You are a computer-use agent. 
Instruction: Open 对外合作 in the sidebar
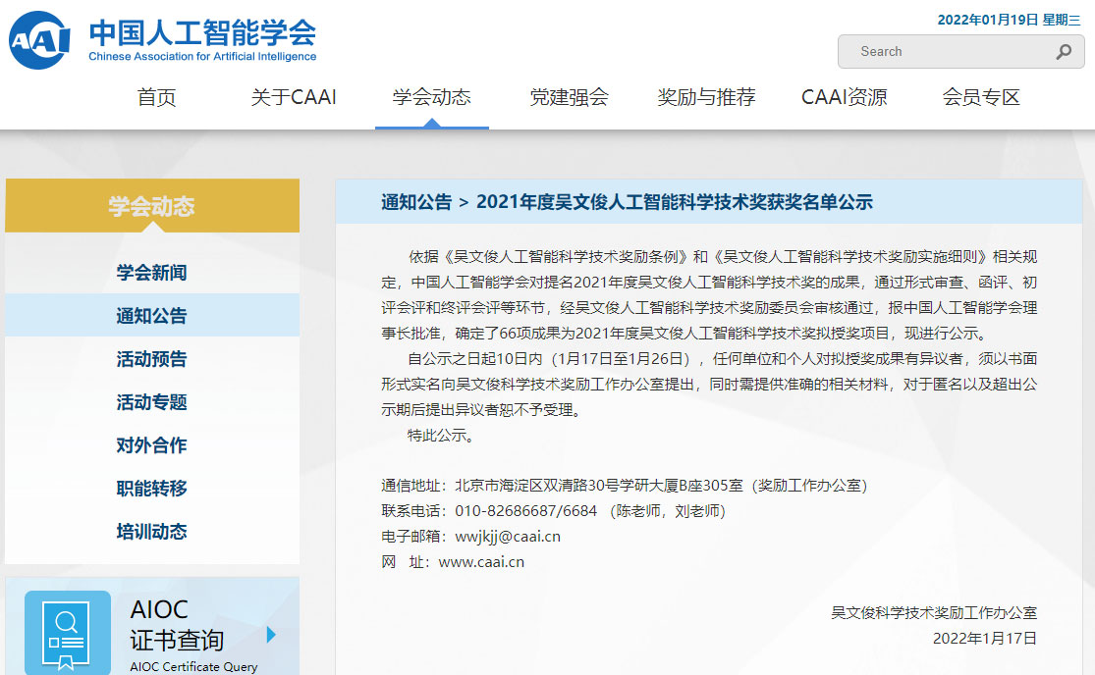pos(151,445)
